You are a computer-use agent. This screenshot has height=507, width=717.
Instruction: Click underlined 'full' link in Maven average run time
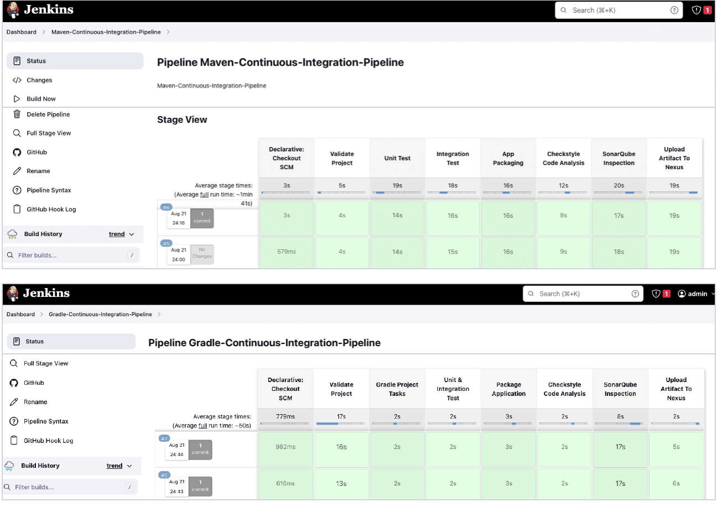(x=204, y=195)
